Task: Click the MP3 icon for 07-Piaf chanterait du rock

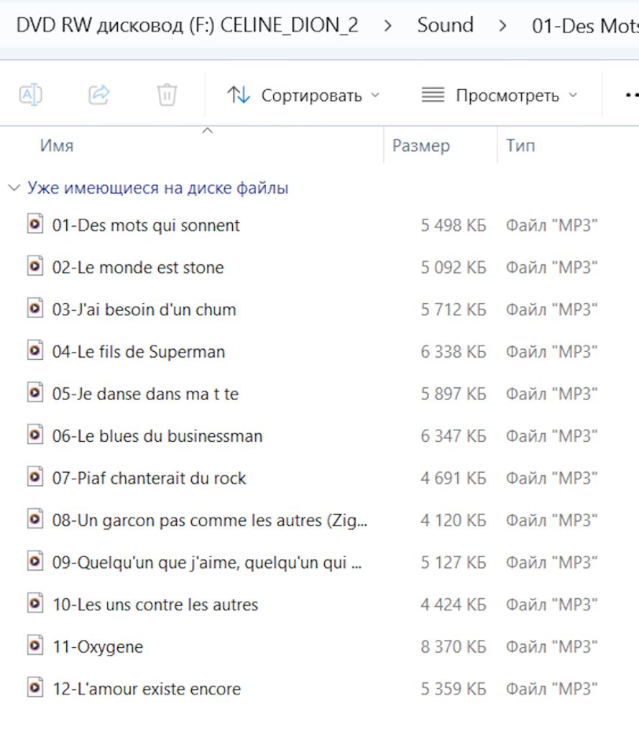Action: 35,476
